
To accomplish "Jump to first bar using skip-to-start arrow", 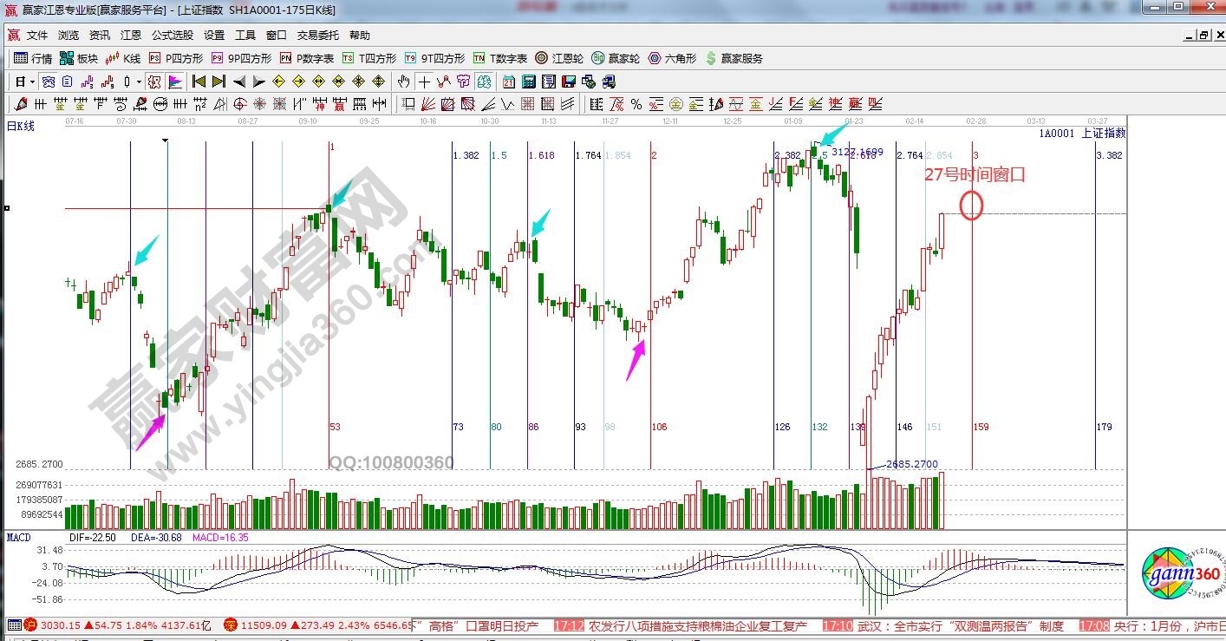I will point(199,82).
